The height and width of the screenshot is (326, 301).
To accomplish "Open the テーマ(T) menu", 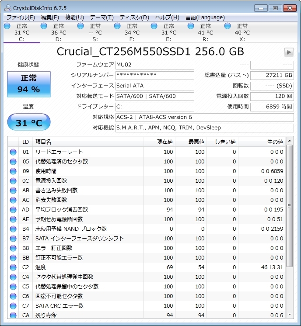I will tap(101, 17).
